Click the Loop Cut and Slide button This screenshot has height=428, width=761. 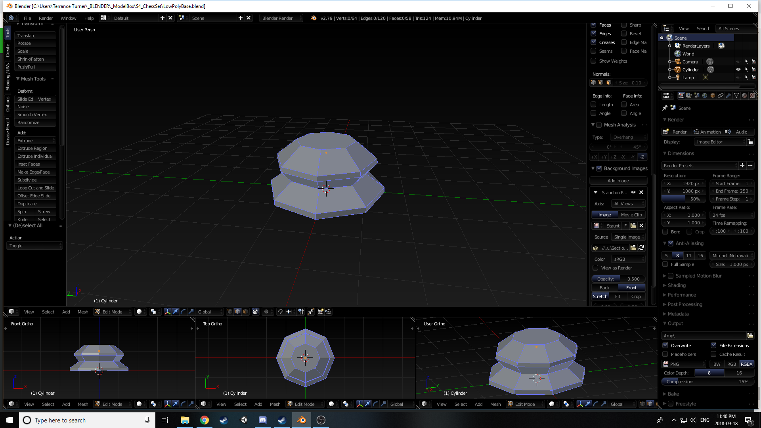tap(35, 187)
